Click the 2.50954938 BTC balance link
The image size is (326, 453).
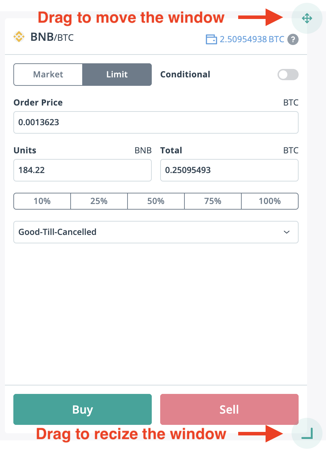point(252,39)
